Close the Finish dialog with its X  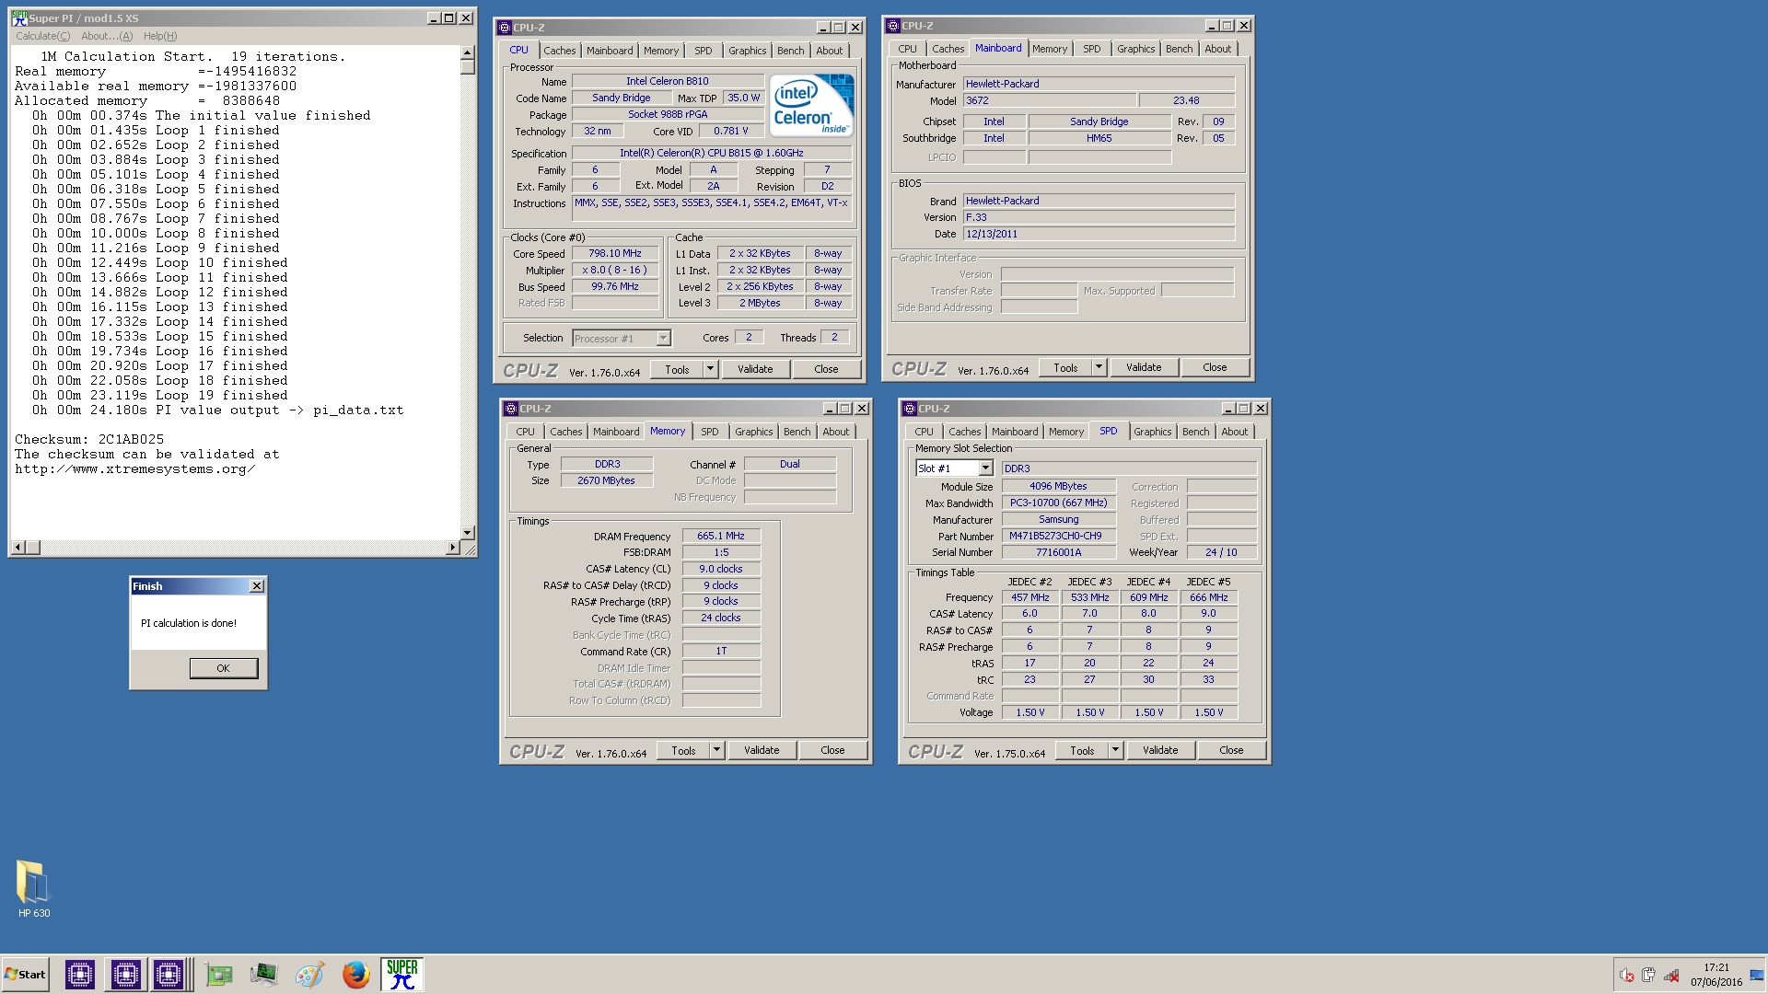click(x=257, y=586)
